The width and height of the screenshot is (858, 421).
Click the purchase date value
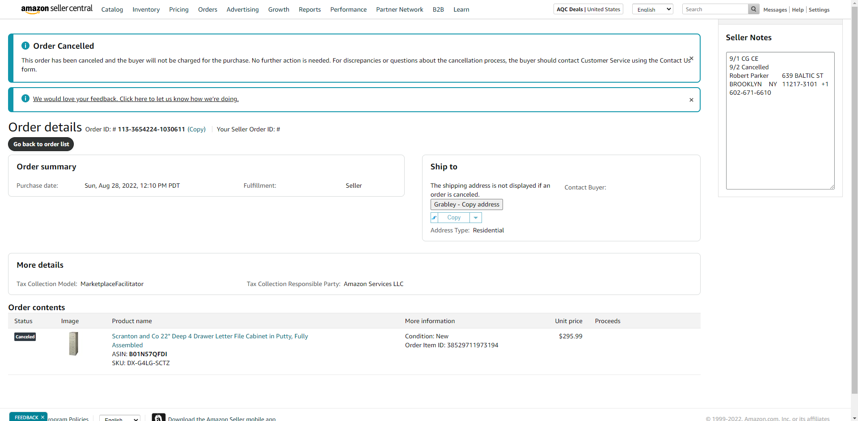(x=132, y=185)
